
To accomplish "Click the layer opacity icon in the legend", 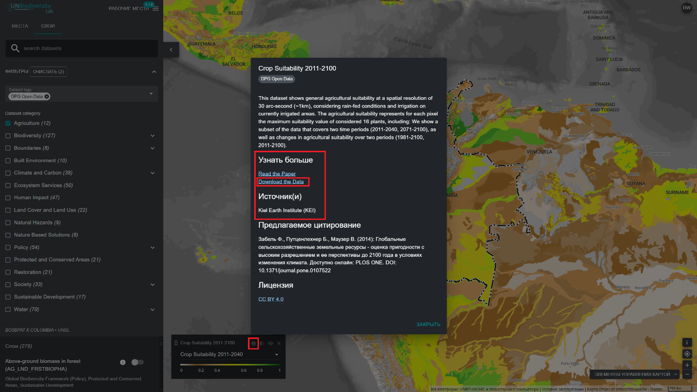I will (262, 343).
